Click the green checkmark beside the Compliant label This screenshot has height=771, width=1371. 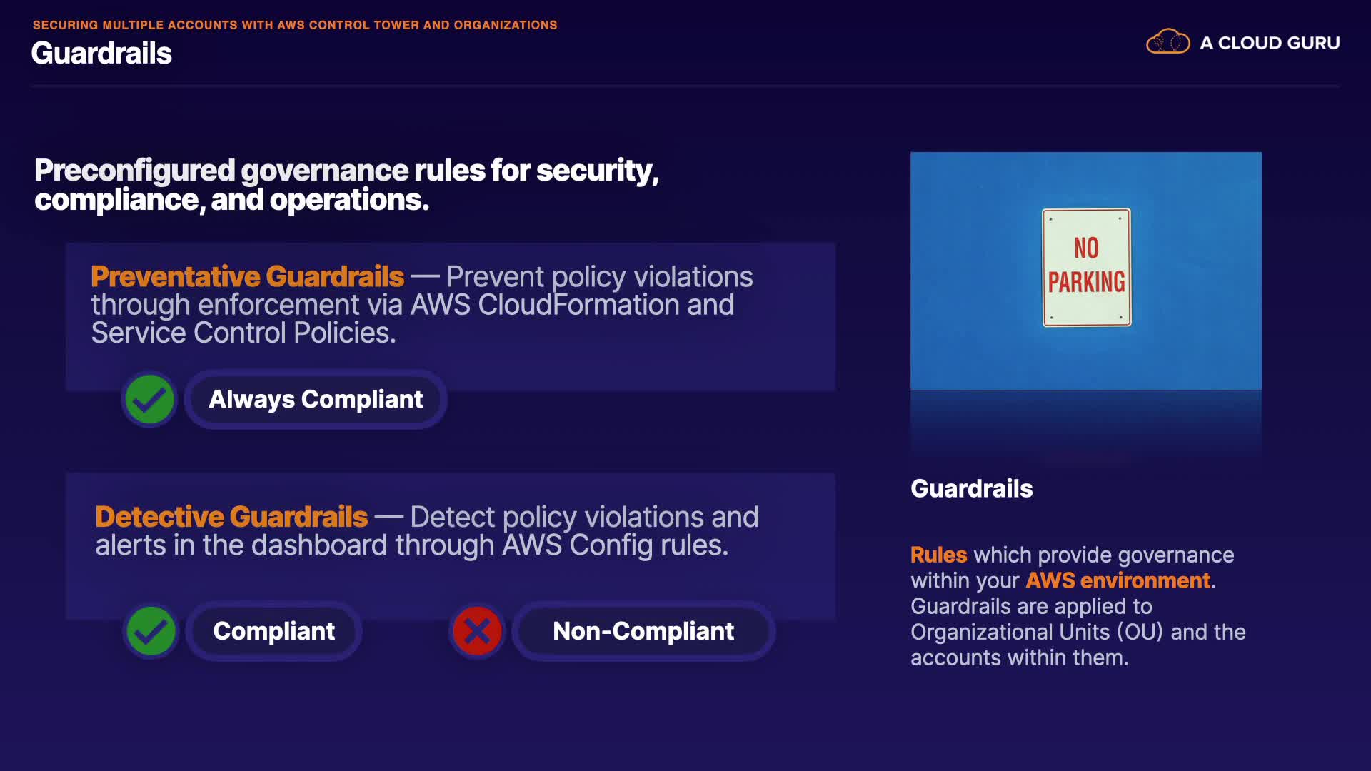(x=151, y=631)
